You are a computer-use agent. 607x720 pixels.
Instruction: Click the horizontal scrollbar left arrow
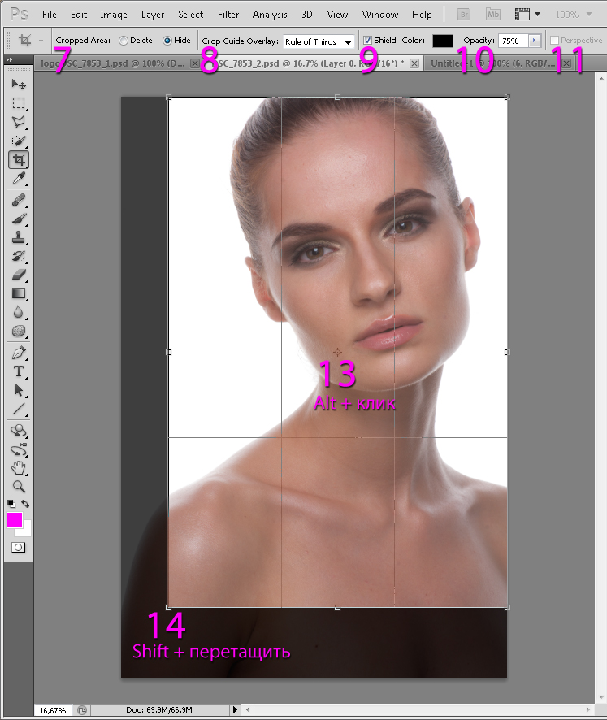pyautogui.click(x=248, y=710)
